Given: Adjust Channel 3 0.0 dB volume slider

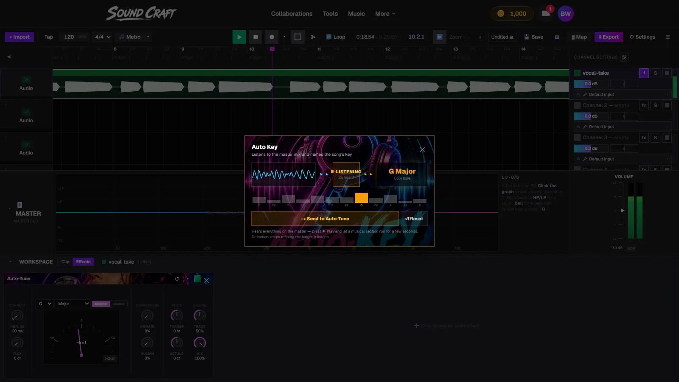Looking at the screenshot, I should 591,149.
